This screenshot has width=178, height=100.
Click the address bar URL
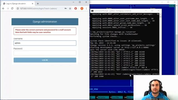(x=38, y=9)
